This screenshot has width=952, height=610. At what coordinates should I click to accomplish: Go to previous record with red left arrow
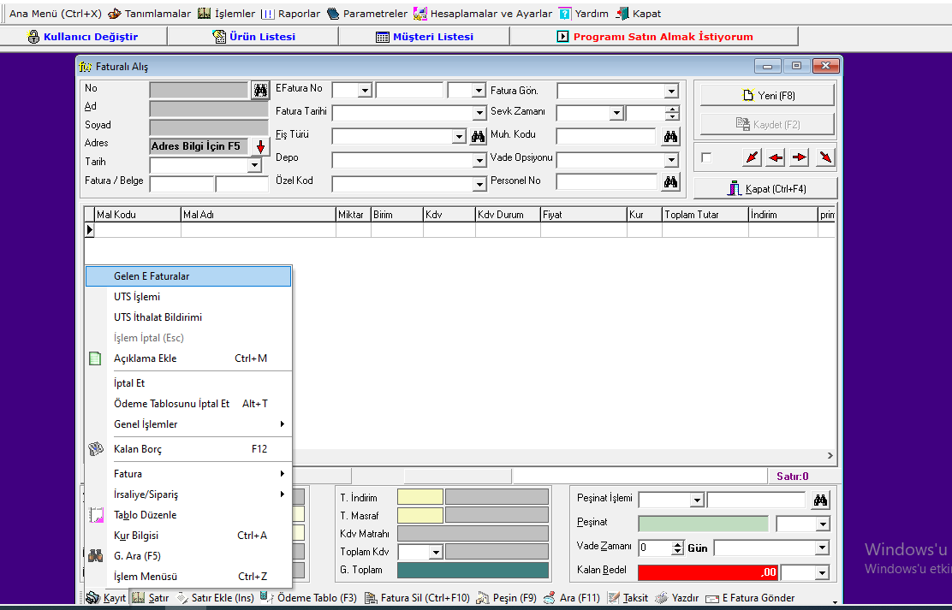pyautogui.click(x=776, y=157)
